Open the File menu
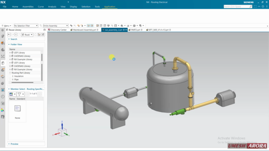 point(5,7)
